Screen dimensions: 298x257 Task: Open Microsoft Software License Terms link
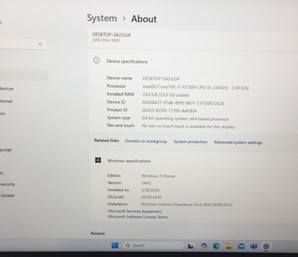(x=138, y=217)
